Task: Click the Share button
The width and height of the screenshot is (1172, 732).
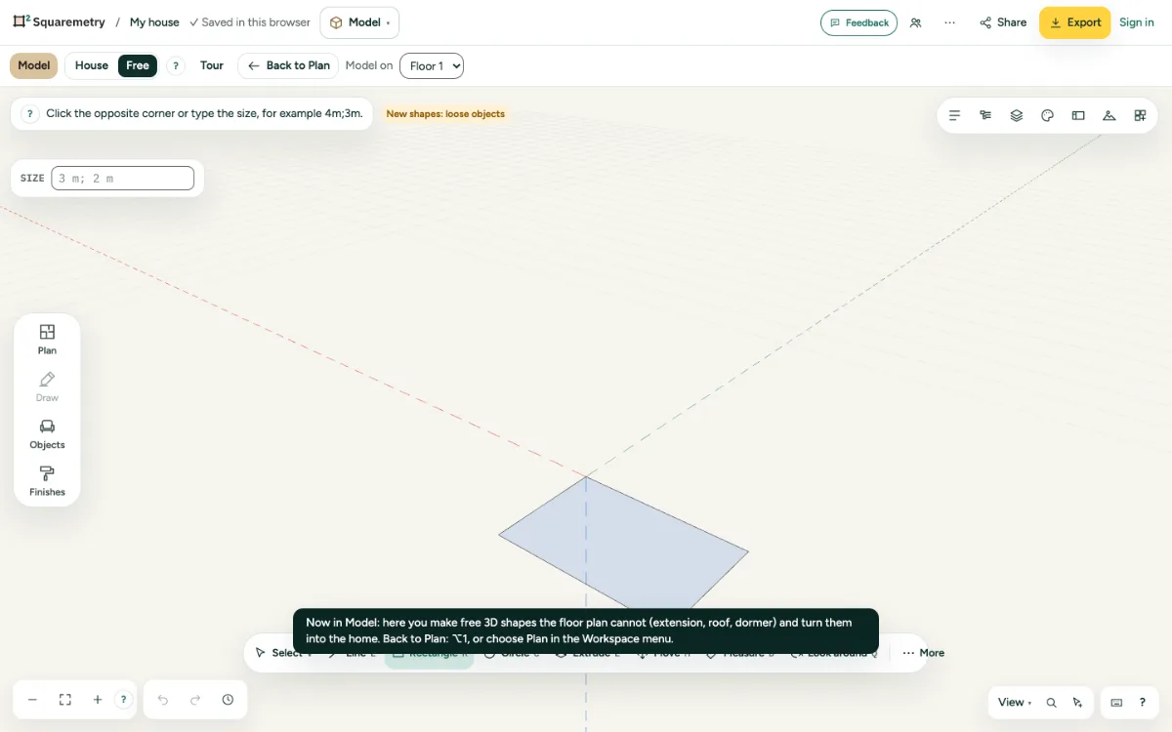Action: tap(1003, 22)
